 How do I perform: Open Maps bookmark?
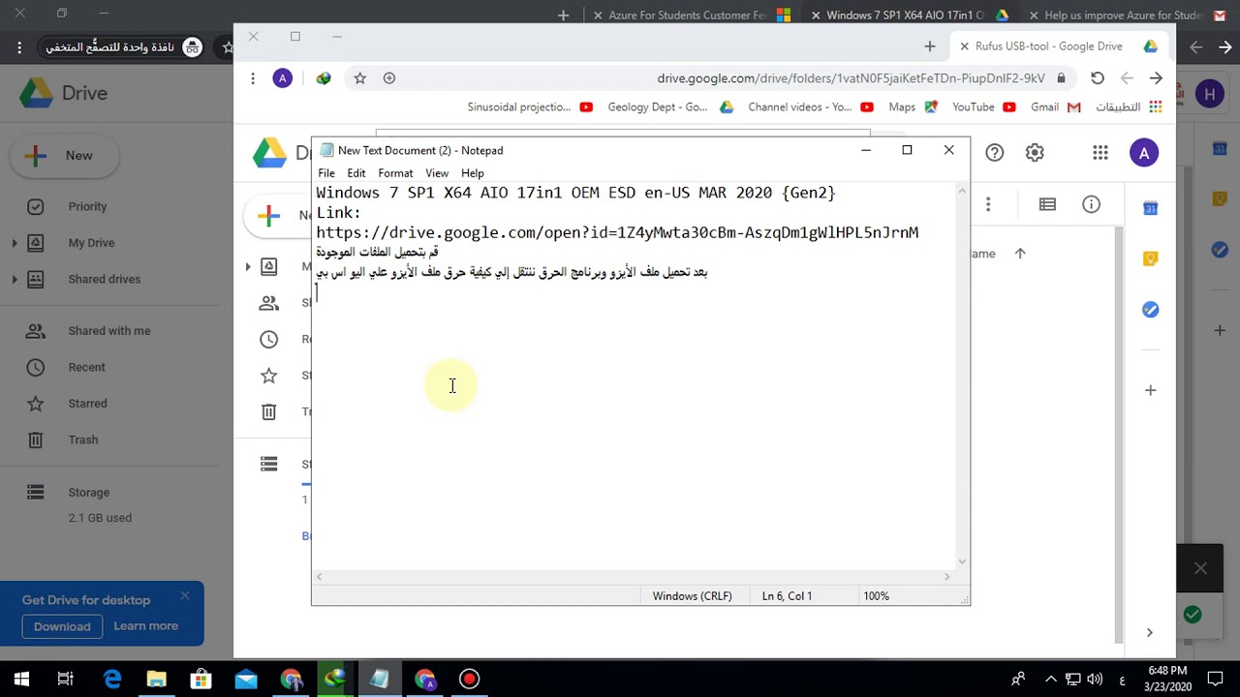coord(913,107)
